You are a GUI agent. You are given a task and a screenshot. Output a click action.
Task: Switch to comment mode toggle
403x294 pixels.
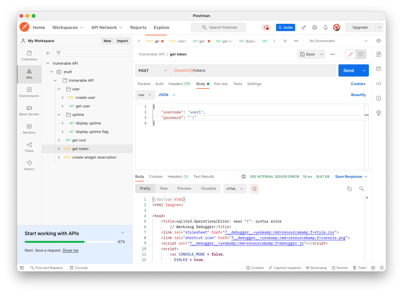point(361,54)
